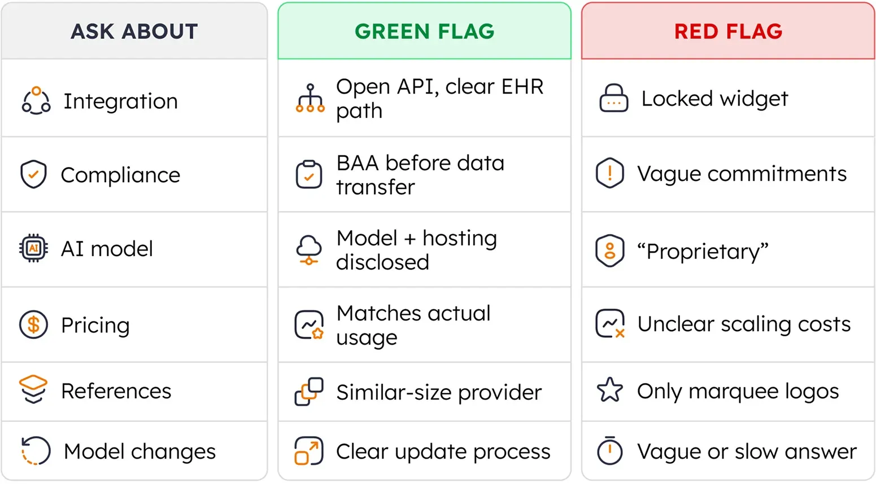876x484 pixels.
Task: Select the Pricing label
Action: 95,325
